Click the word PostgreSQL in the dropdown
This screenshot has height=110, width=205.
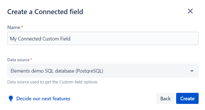tap(89, 71)
